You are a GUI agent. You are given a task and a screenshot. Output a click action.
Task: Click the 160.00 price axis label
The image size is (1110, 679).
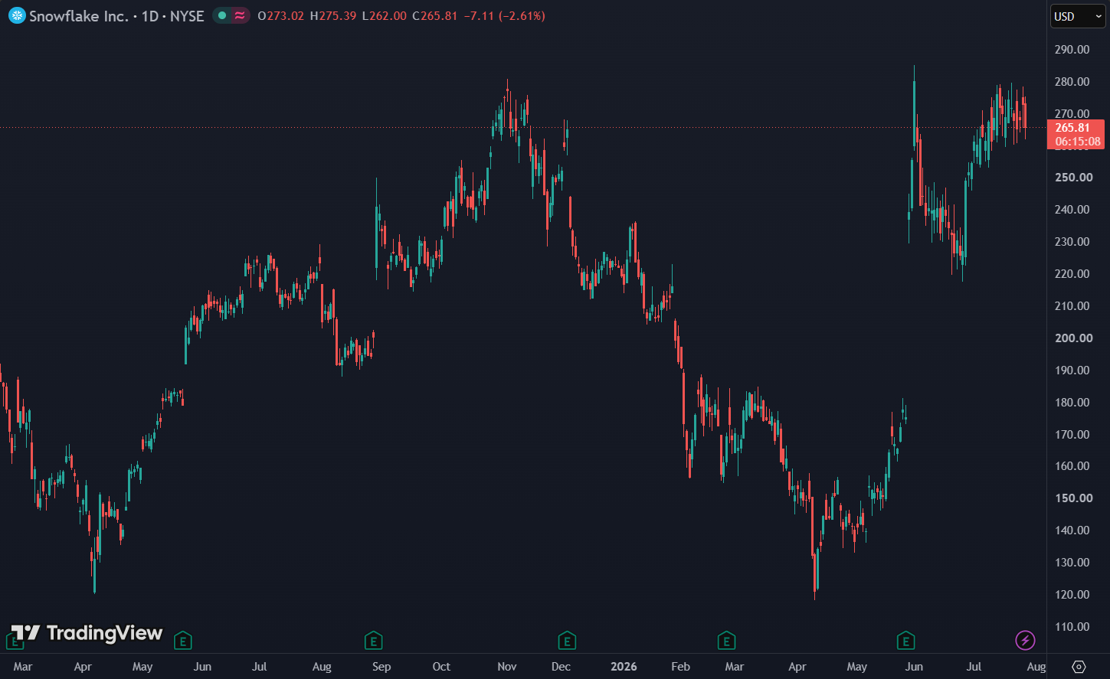1072,466
